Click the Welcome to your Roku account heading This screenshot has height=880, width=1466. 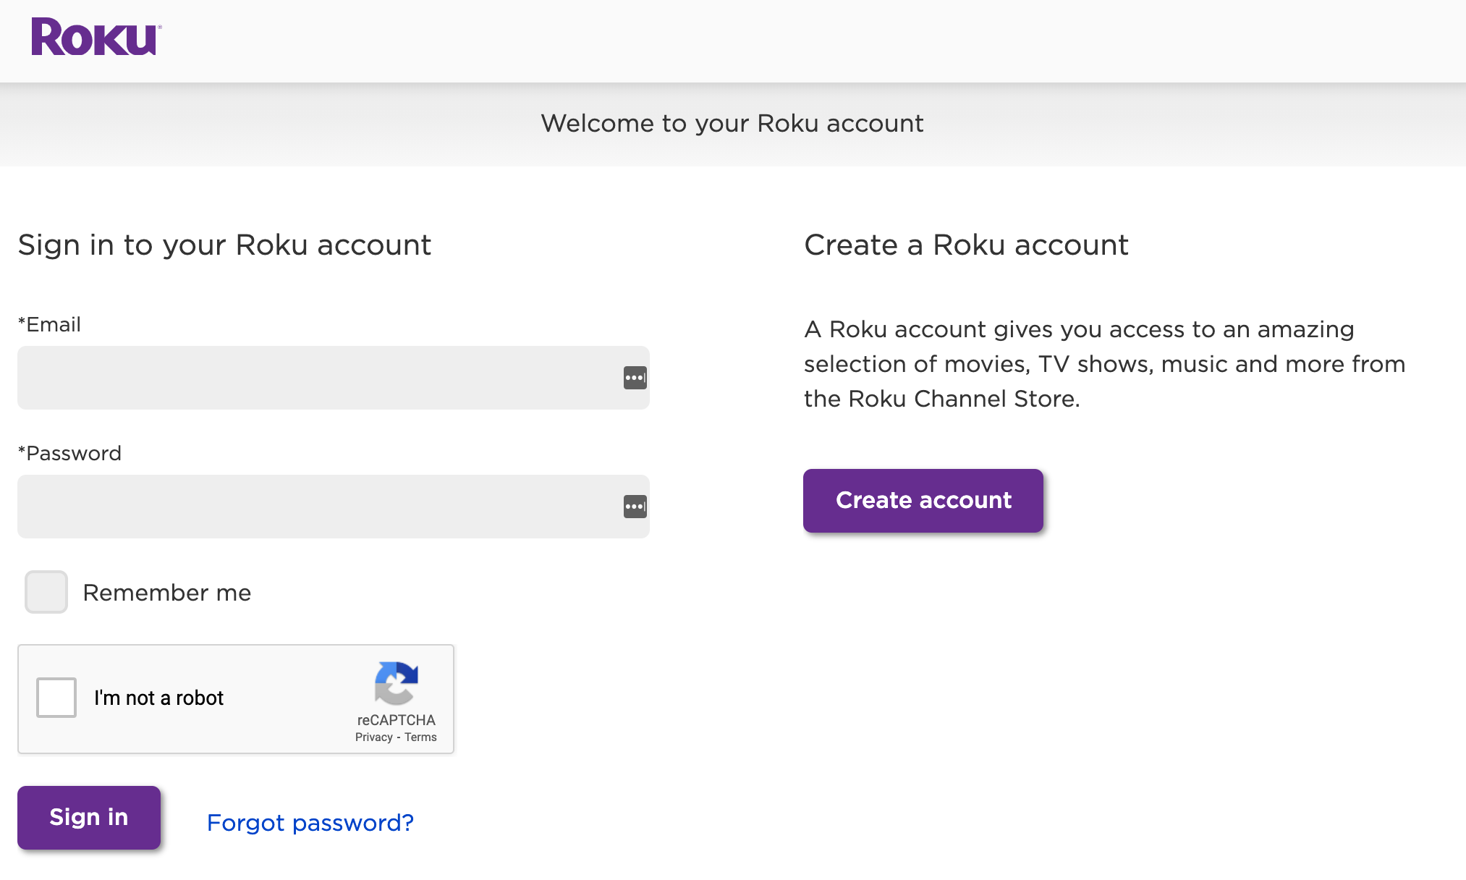(732, 124)
